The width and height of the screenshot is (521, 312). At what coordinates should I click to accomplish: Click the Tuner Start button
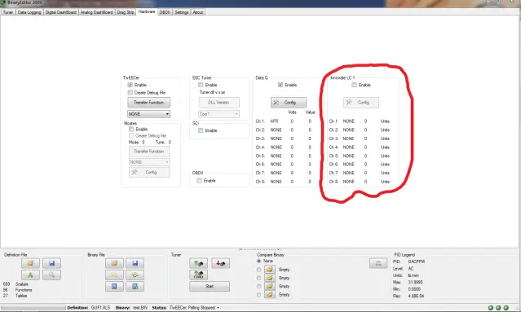(210, 287)
